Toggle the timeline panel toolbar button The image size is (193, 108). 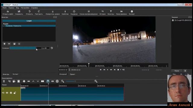121,13
